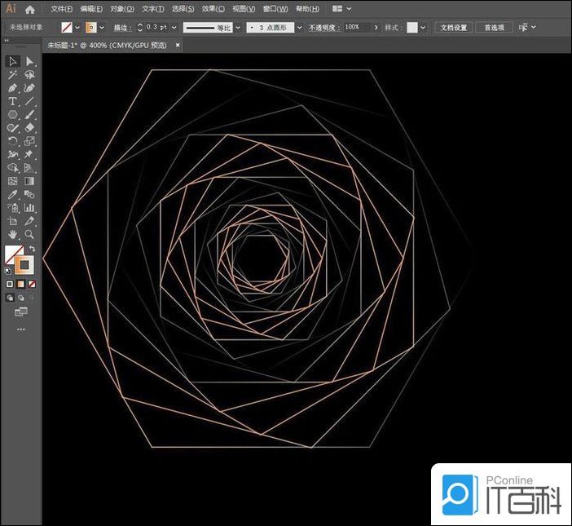Click the 文档设置 button
572x526 pixels.
pyautogui.click(x=453, y=27)
